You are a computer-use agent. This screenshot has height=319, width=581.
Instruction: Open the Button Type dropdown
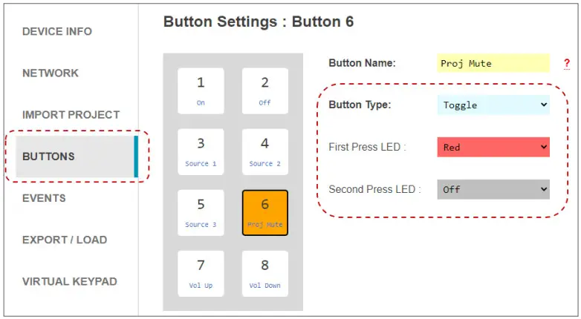click(x=493, y=105)
